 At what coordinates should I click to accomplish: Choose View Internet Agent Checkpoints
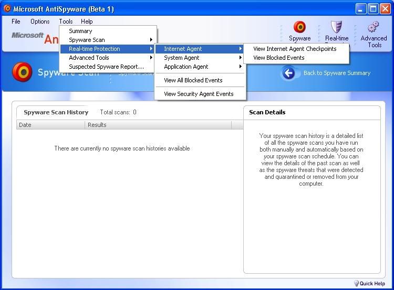tap(296, 49)
